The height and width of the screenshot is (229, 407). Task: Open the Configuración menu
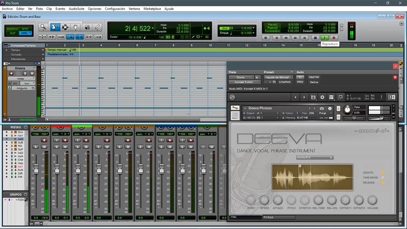click(115, 9)
